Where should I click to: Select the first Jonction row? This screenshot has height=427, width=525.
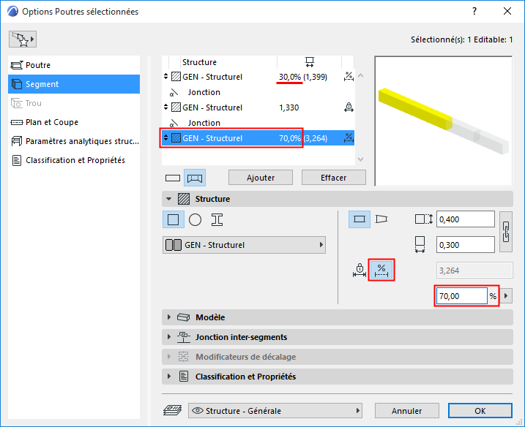point(258,92)
